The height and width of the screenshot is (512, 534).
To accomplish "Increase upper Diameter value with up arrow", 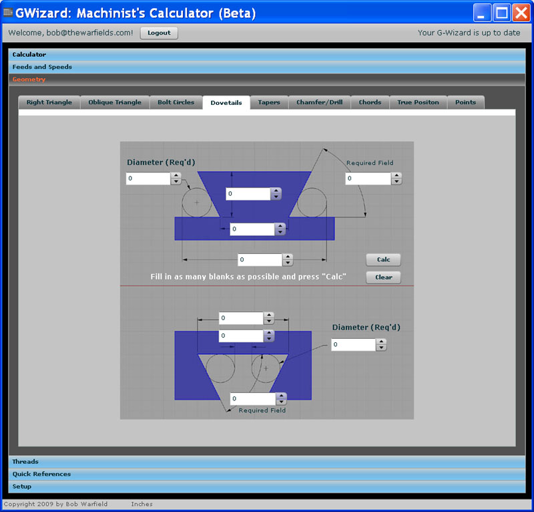I will (176, 175).
